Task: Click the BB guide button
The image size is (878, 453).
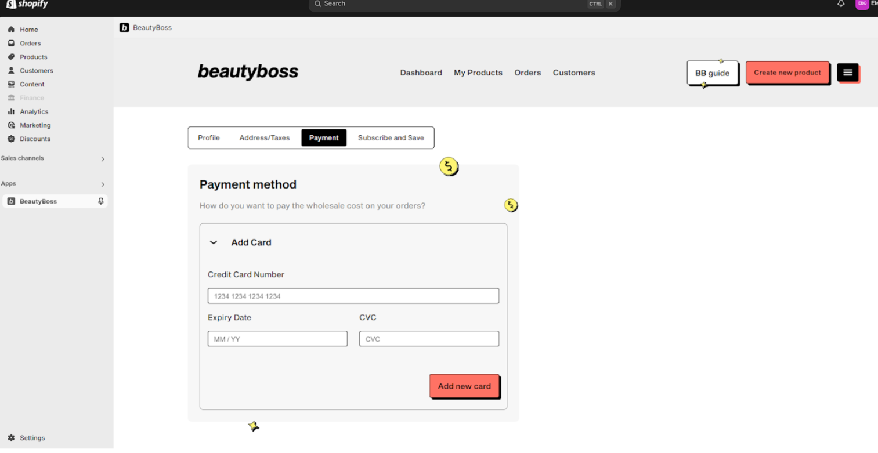Action: click(712, 73)
